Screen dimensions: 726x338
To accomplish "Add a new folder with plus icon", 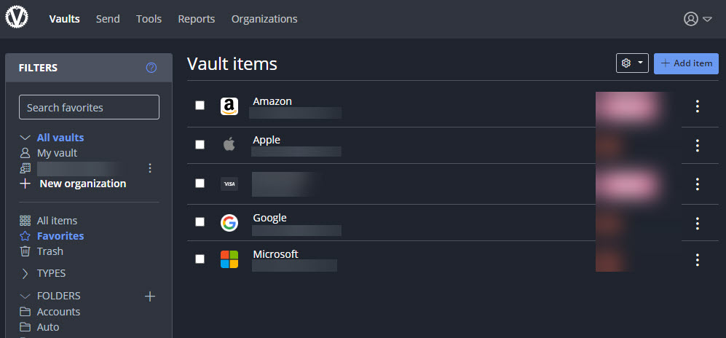I will pyautogui.click(x=150, y=296).
